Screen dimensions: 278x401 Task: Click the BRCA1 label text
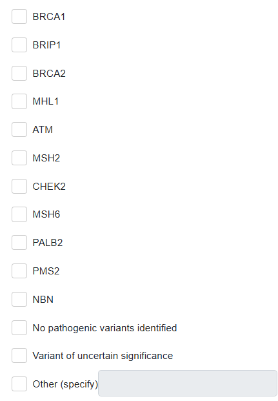point(49,17)
